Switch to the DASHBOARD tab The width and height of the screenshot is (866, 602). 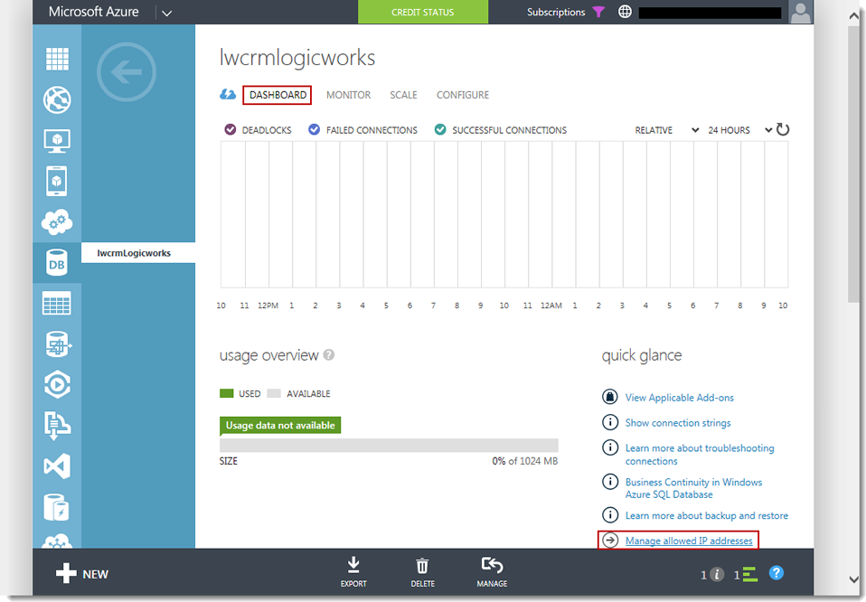pyautogui.click(x=278, y=95)
